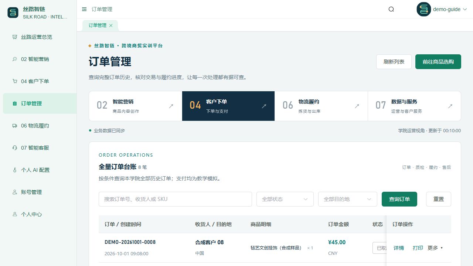
Task: Open 数据与服务 card via its arrow icon
Action: [x=450, y=106]
